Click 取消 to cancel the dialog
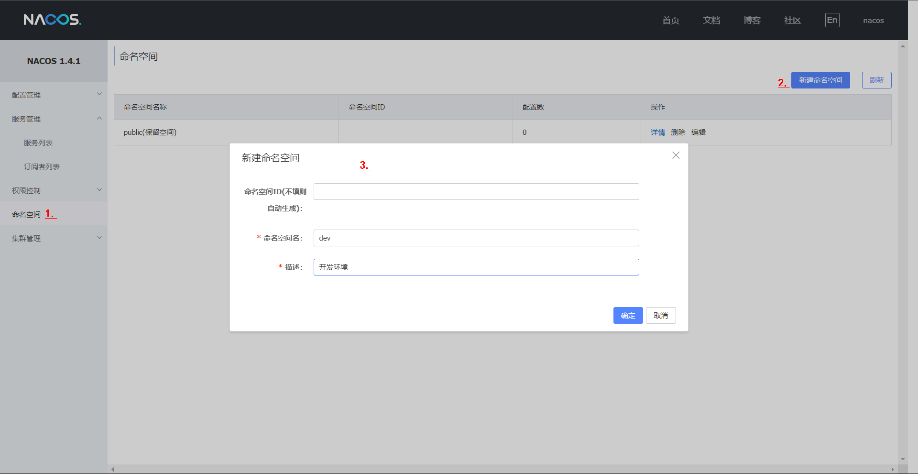918x474 pixels. pos(661,316)
